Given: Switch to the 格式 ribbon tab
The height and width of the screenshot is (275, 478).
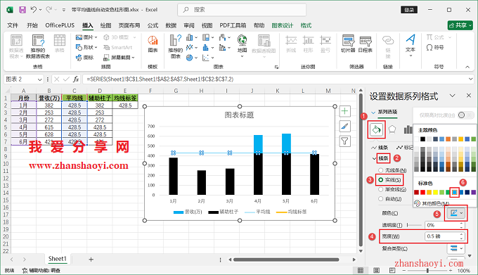Looking at the screenshot, I should pyautogui.click(x=306, y=25).
